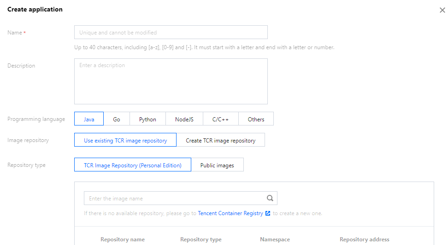
Task: Choose Others for programming language
Action: pyautogui.click(x=256, y=119)
